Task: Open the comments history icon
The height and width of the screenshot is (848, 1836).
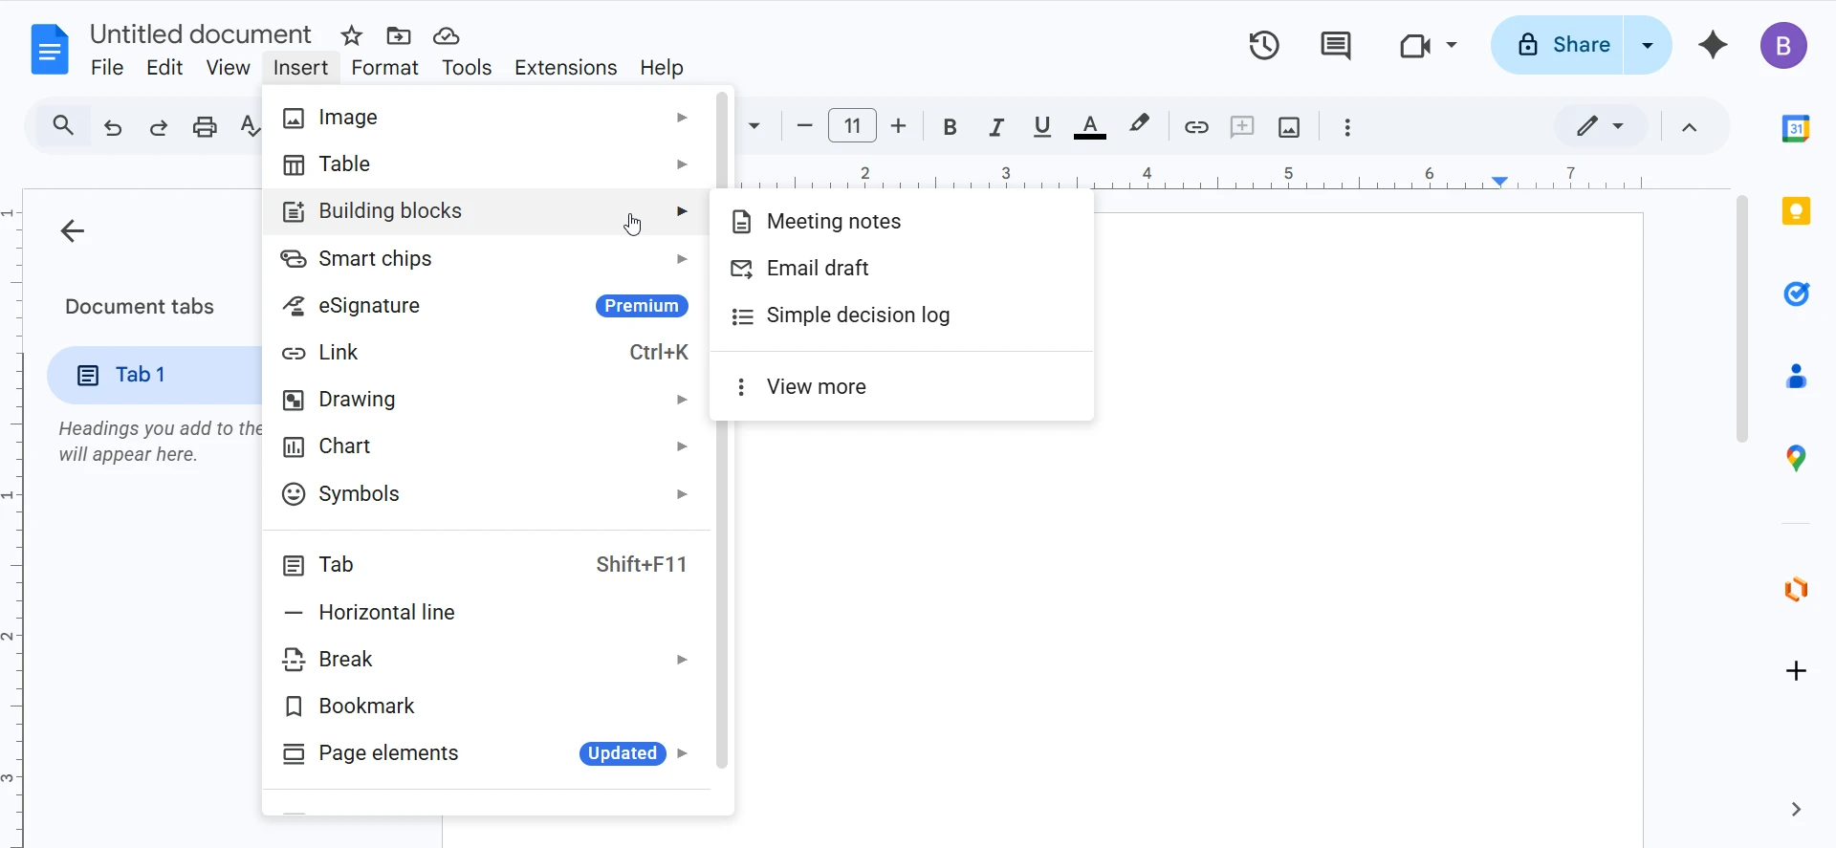Action: pyautogui.click(x=1336, y=45)
